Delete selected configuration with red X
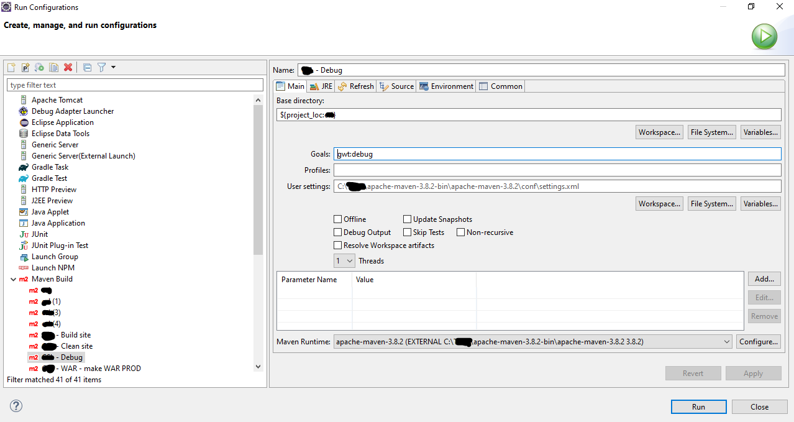This screenshot has height=422, width=794. pos(68,67)
